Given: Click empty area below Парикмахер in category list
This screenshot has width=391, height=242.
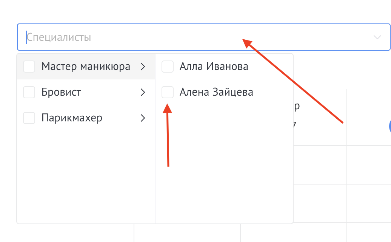Looking at the screenshot, I should [x=86, y=174].
